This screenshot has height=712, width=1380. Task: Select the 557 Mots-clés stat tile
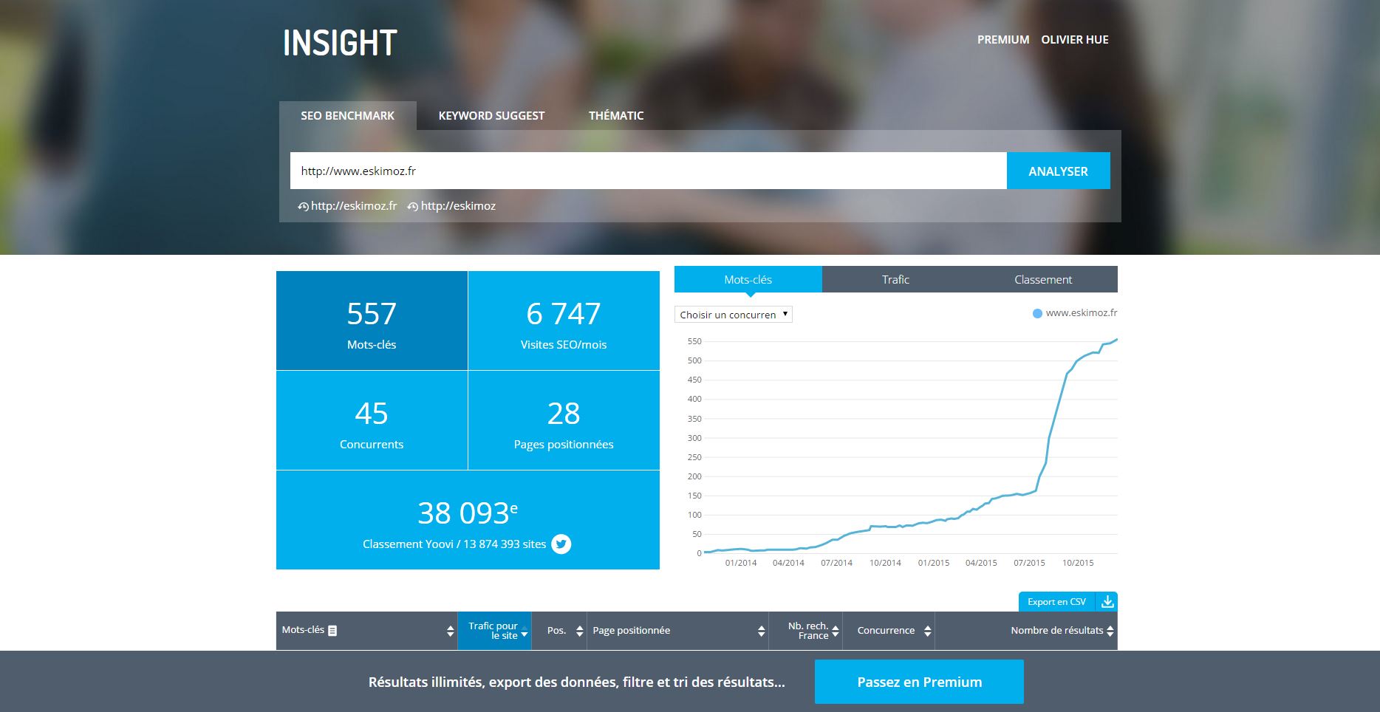pyautogui.click(x=372, y=321)
